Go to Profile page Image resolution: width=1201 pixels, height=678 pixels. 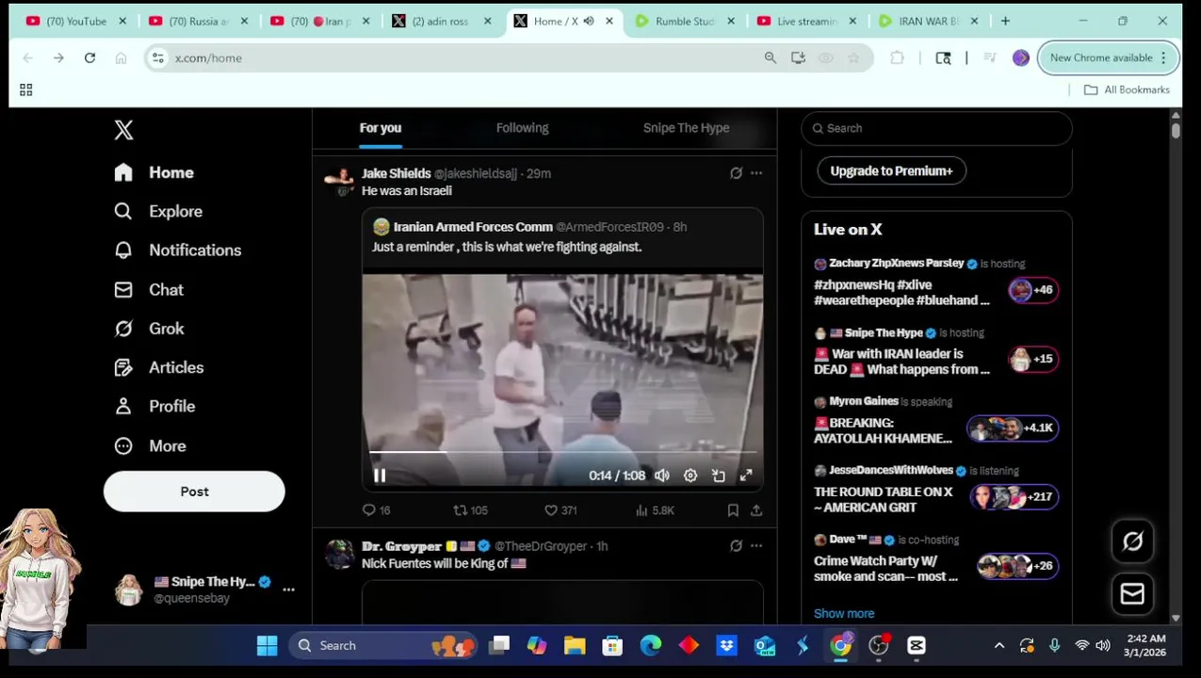click(154, 406)
